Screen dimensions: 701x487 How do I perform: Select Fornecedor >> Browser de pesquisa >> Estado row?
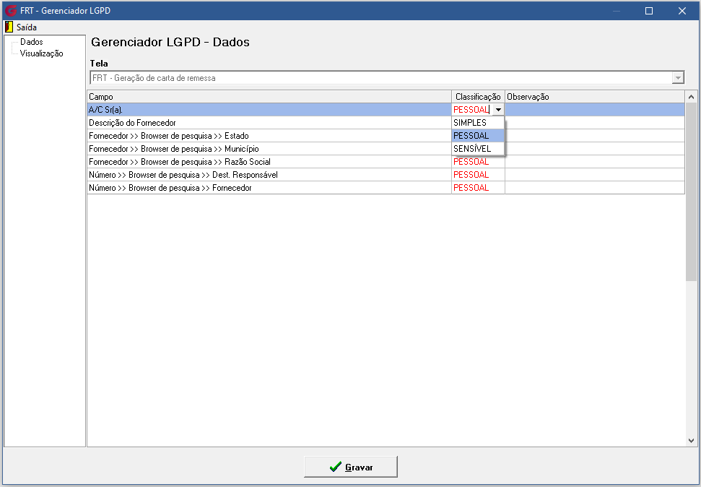(x=269, y=136)
